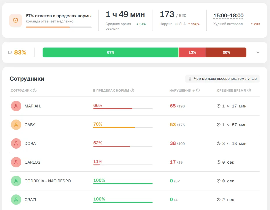
Task: Click GABY avatar icon
Action: [x=16, y=125]
